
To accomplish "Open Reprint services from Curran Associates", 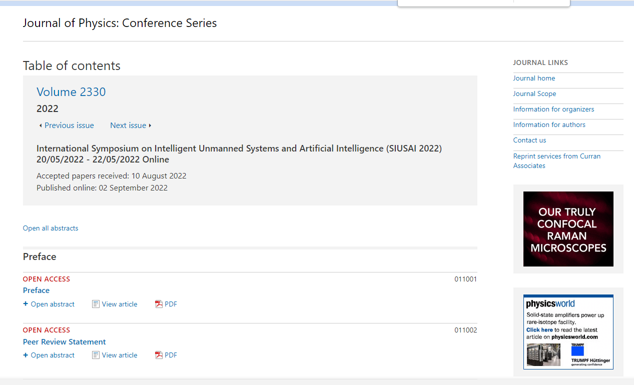I will click(556, 161).
